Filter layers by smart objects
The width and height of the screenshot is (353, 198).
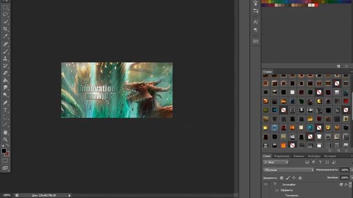334,162
